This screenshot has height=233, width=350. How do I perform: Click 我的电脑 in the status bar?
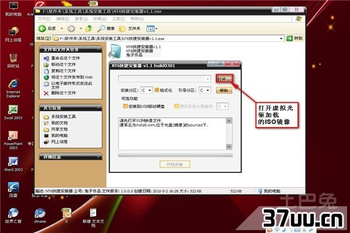click(269, 191)
